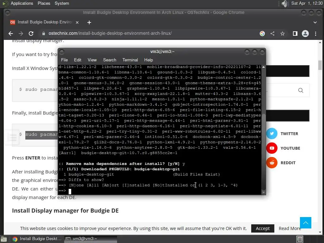Click the website search magnifier icon
Image resolution: width=324 pixels, height=243 pixels.
click(x=301, y=90)
